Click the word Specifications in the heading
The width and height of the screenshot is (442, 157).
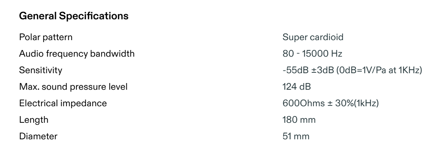coord(94,16)
